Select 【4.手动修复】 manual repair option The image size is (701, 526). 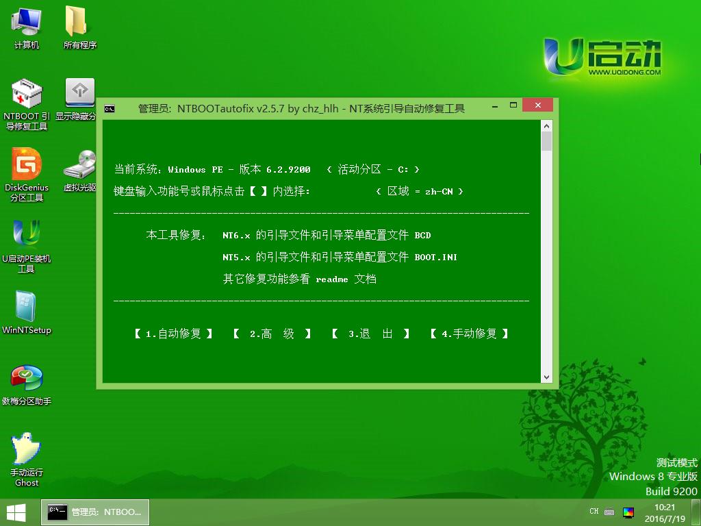point(469,334)
